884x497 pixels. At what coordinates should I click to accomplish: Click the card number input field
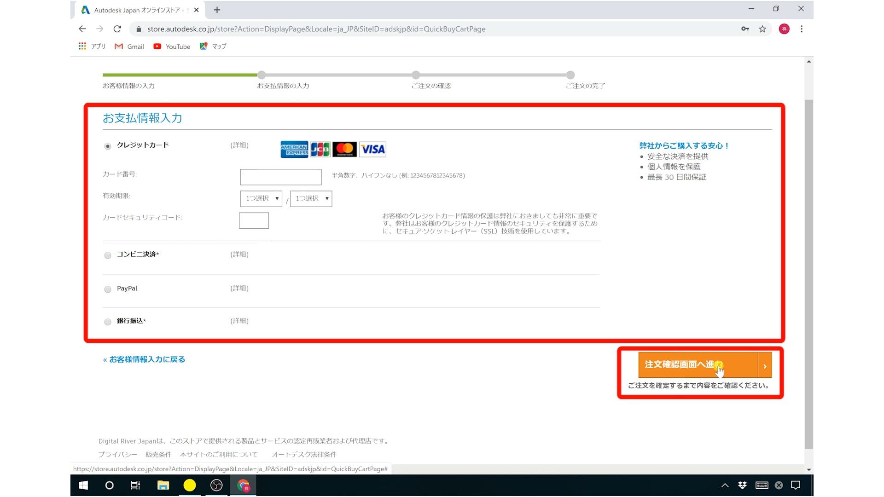pyautogui.click(x=280, y=177)
